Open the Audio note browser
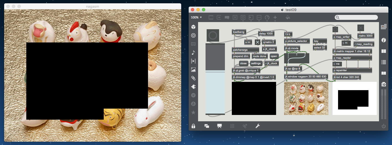The width and height of the screenshot is (392, 145). tap(193, 52)
